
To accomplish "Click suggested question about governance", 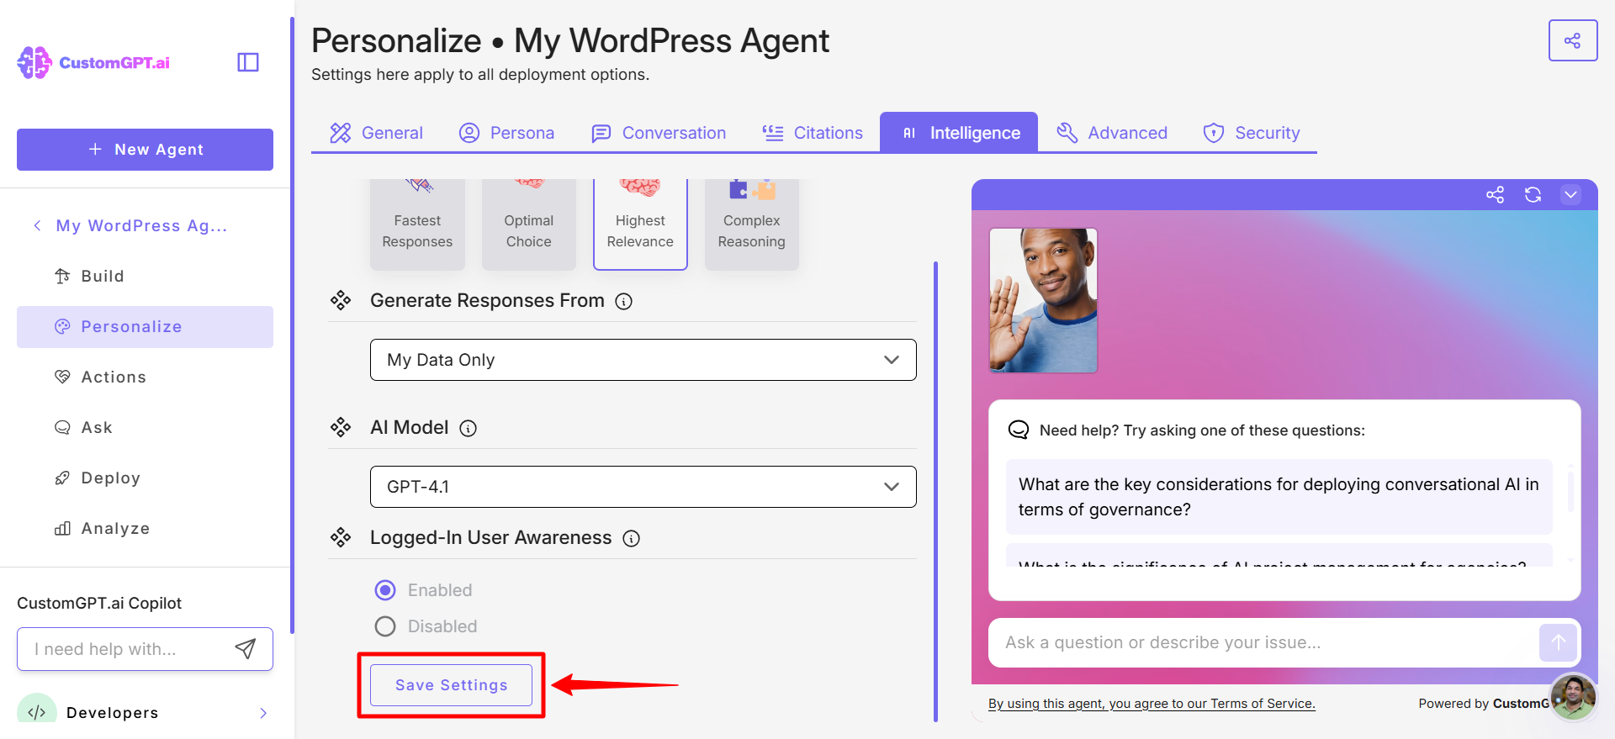I will click(x=1279, y=497).
